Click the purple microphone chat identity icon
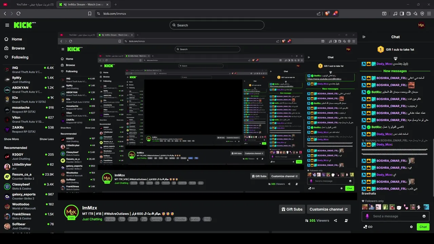Viewport: 434px width, 244px height. coord(367,216)
